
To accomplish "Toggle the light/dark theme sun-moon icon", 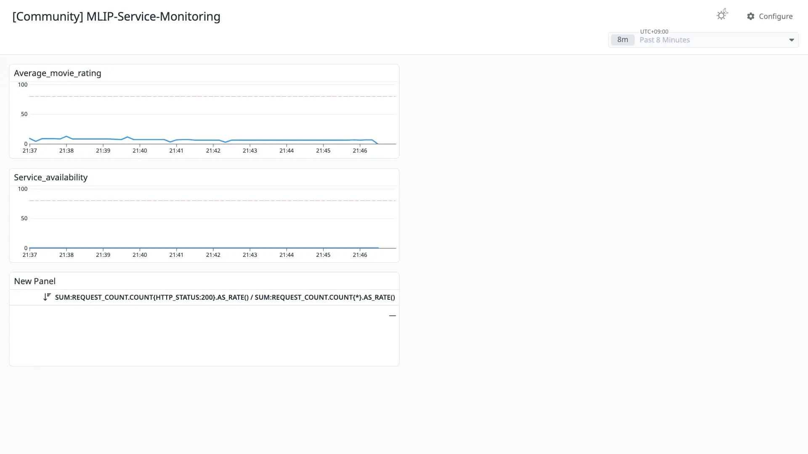I will tap(722, 15).
